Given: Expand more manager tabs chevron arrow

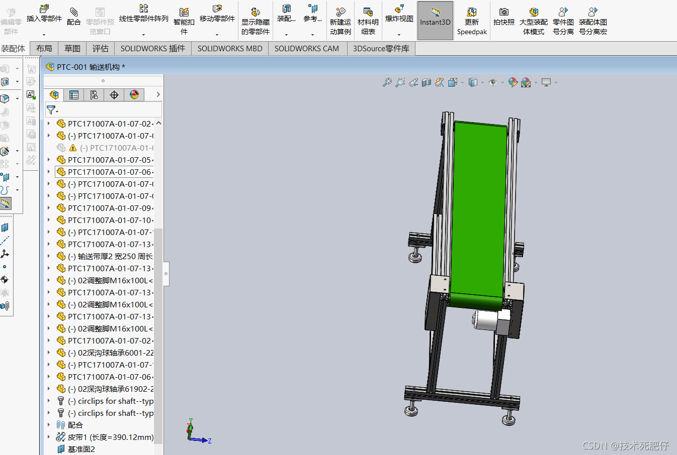Looking at the screenshot, I should point(158,94).
